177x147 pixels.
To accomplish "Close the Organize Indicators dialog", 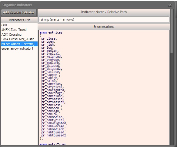I will [170, 5].
